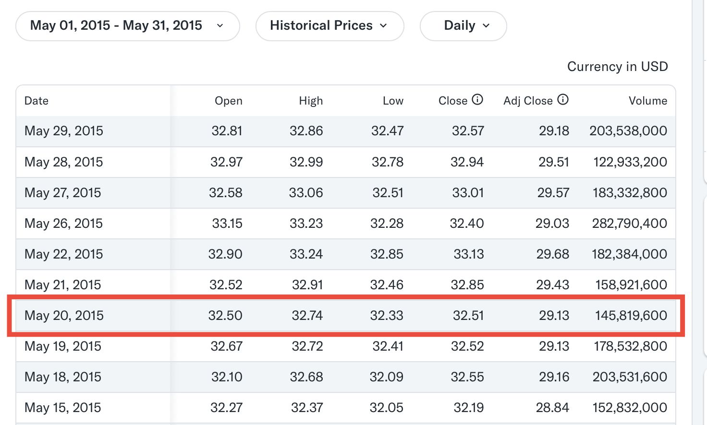
Task: Click the Low column header
Action: click(393, 101)
